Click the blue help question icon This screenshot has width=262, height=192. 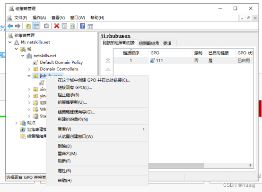point(82,26)
